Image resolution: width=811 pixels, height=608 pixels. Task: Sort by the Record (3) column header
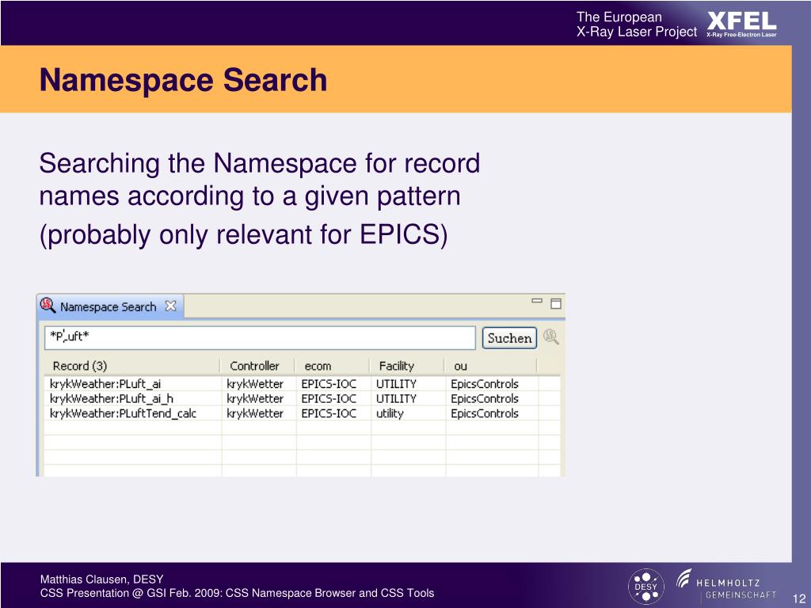pos(132,366)
